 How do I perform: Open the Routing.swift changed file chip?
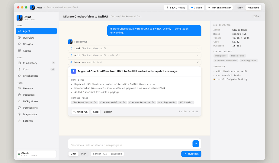[x=167, y=103]
